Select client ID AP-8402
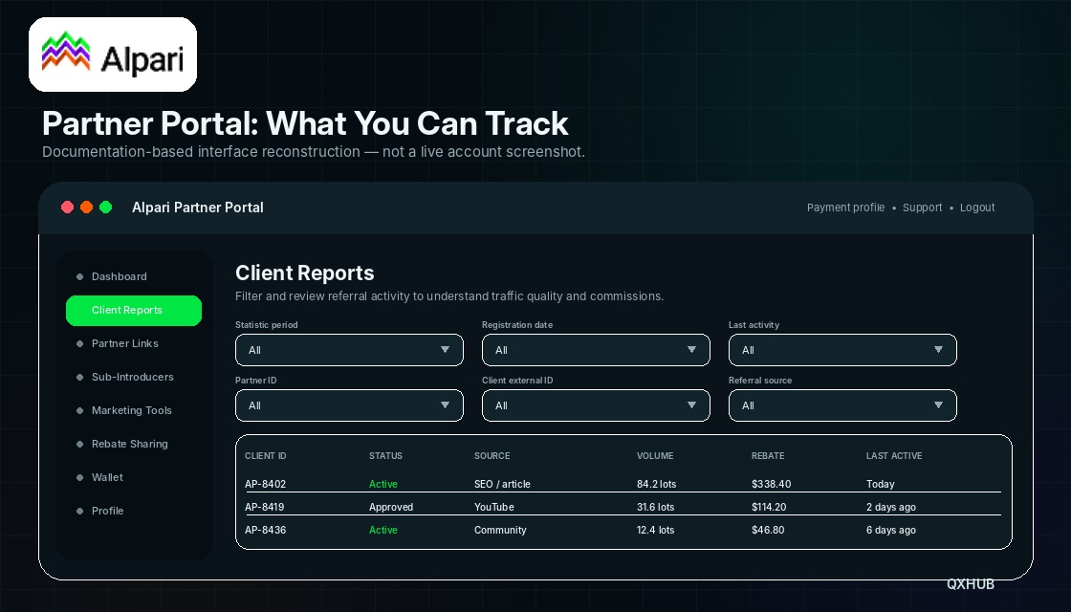The image size is (1071, 612). [266, 484]
